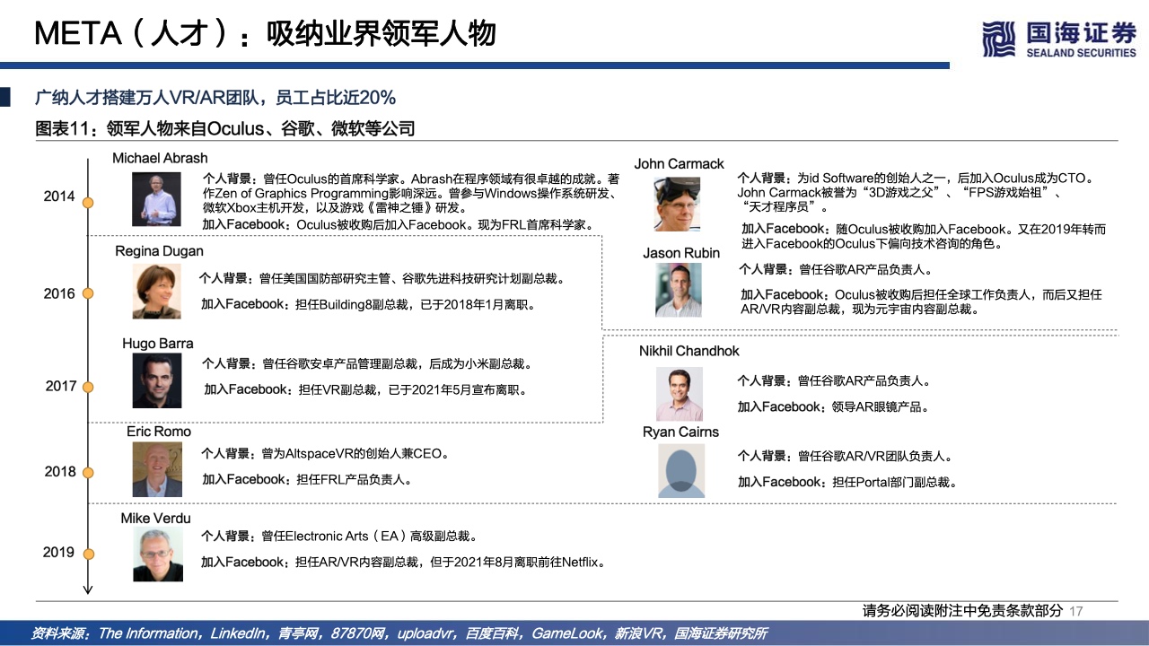Viewport: 1149px width, 646px height.
Task: Click the year label "2016"
Action: [59, 294]
